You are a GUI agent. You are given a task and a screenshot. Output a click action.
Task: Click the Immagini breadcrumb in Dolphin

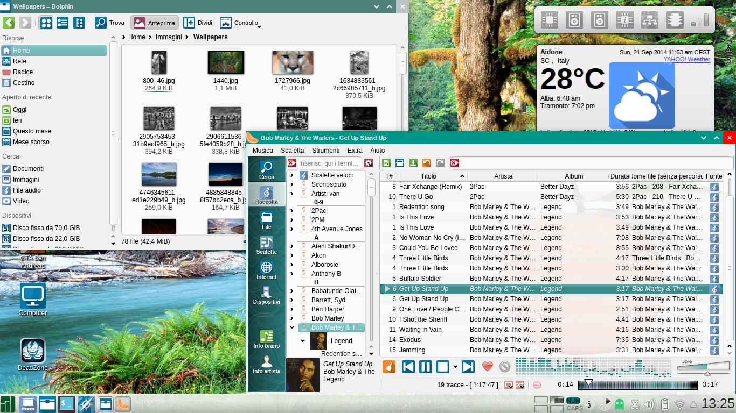pyautogui.click(x=169, y=37)
